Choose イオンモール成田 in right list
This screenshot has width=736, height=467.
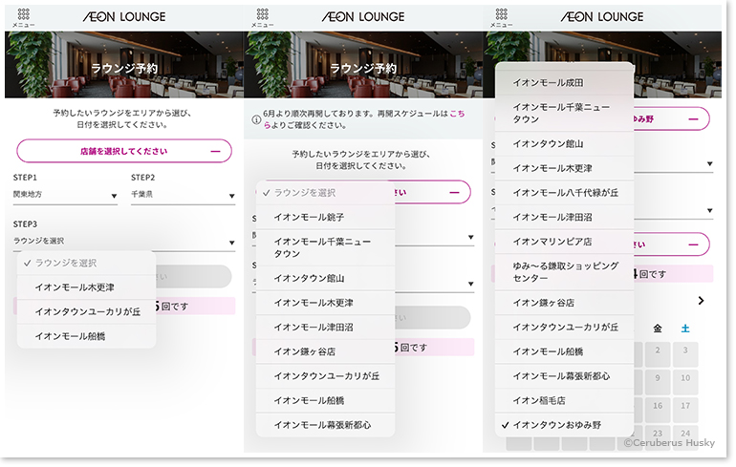click(x=564, y=82)
